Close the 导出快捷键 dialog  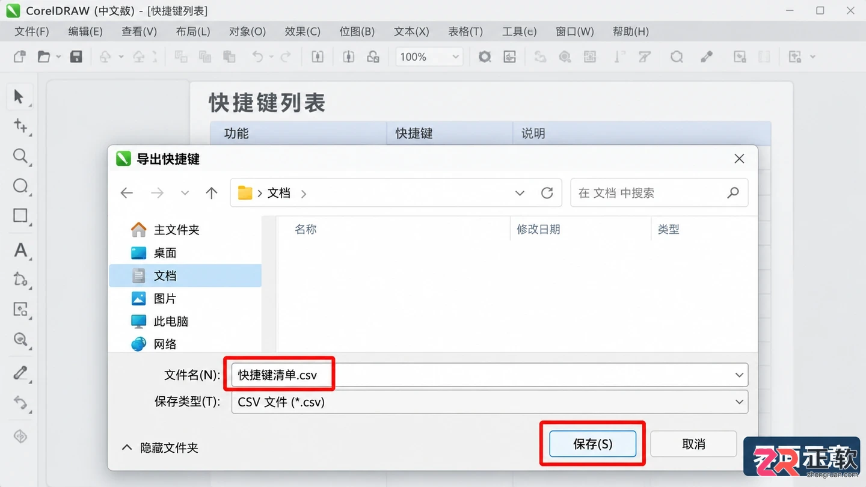(739, 159)
